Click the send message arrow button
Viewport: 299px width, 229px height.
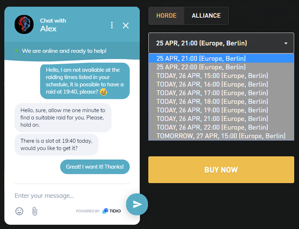point(137,204)
